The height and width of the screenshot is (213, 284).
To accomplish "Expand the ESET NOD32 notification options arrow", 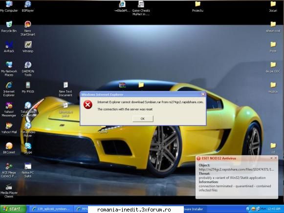I will click(271, 158).
